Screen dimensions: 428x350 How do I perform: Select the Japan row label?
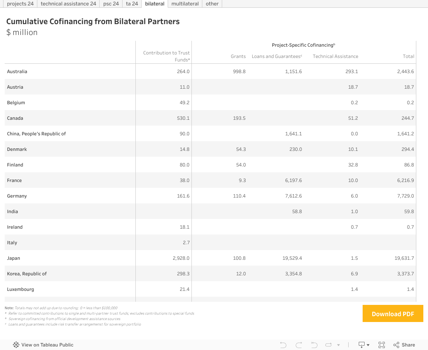14,258
